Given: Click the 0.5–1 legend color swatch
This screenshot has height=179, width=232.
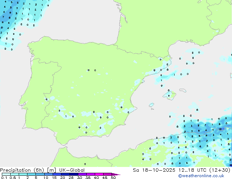Looking at the screenshot, I should tap(15, 174).
